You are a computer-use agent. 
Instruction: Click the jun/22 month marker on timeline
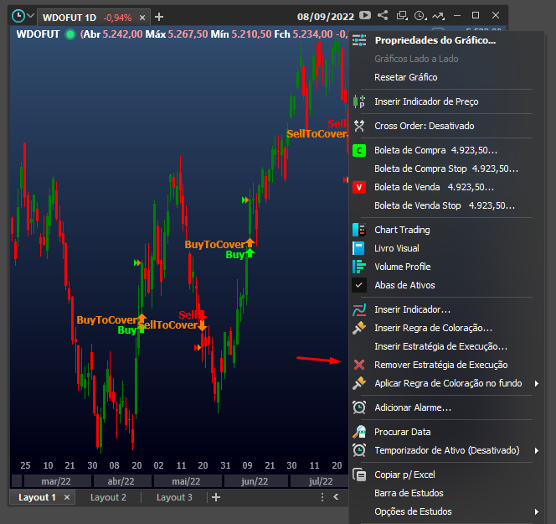255,481
